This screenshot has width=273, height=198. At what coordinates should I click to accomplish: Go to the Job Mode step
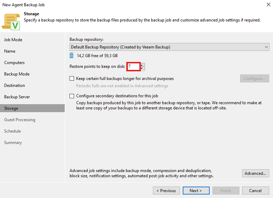(13, 40)
